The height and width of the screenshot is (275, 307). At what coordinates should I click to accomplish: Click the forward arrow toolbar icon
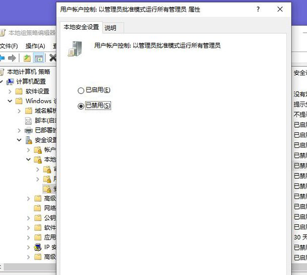click(13, 58)
